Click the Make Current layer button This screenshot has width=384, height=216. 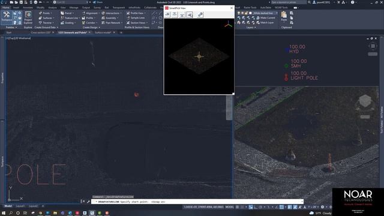coord(266,18)
